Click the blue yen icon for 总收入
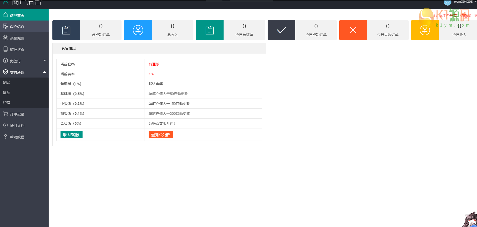This screenshot has height=227, width=477. 138,30
